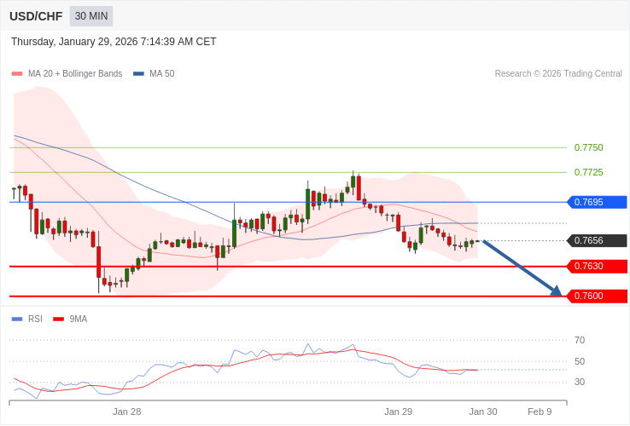Image resolution: width=630 pixels, height=426 pixels.
Task: Click the Feb 9 date axis label
Action: [x=540, y=412]
